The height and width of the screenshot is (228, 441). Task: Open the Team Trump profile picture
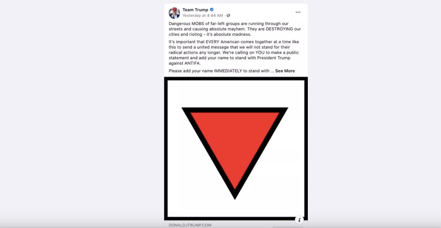tap(174, 13)
